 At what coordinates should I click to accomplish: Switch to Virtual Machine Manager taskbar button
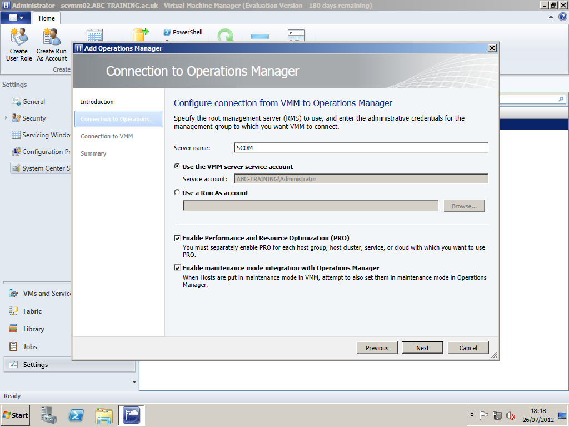pyautogui.click(x=131, y=415)
